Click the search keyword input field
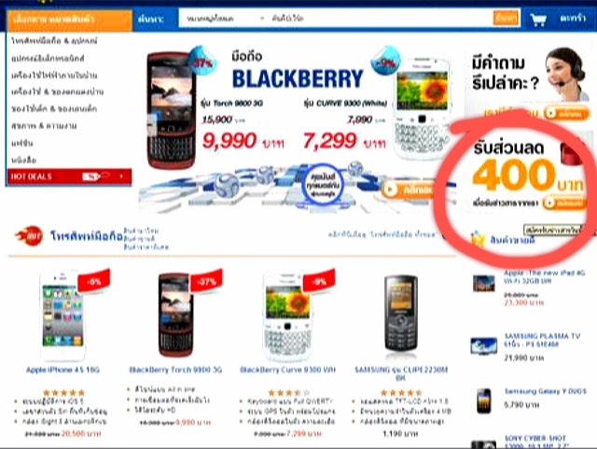Image resolution: width=597 pixels, height=449 pixels. pos(381,19)
